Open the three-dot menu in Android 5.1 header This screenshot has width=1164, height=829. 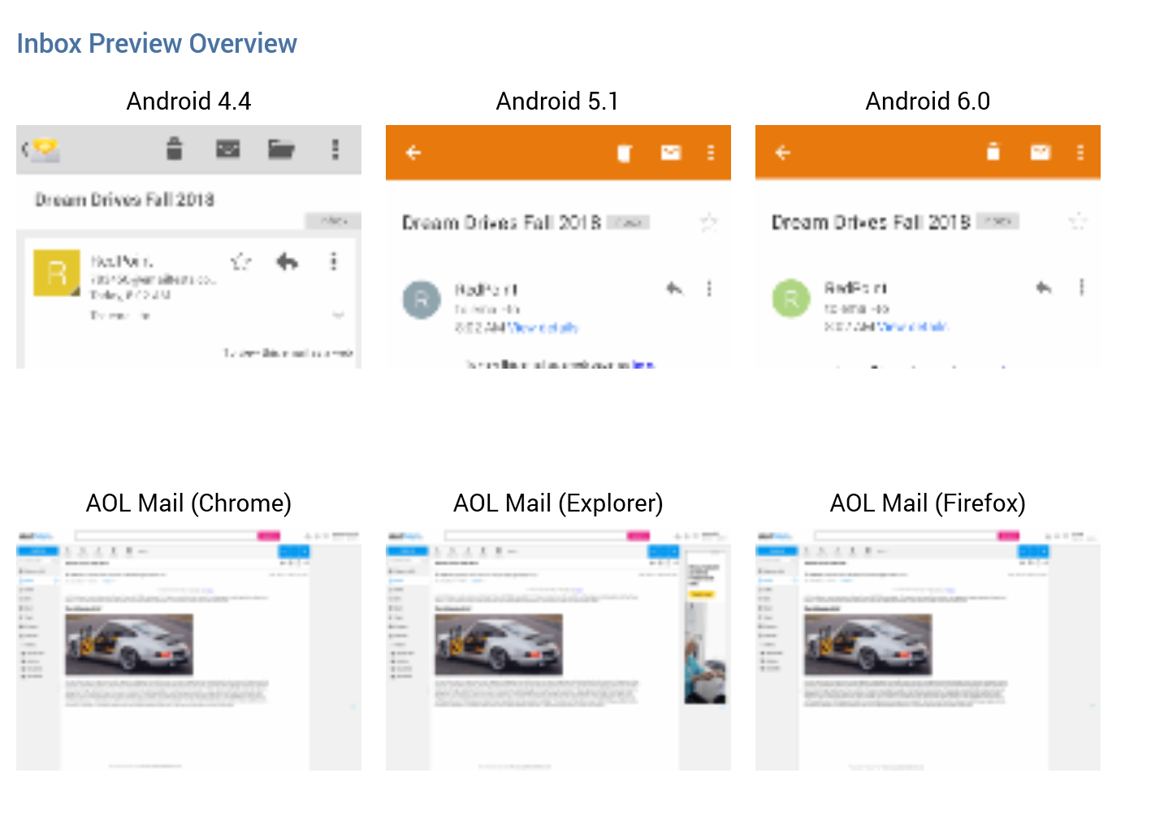pyautogui.click(x=711, y=153)
